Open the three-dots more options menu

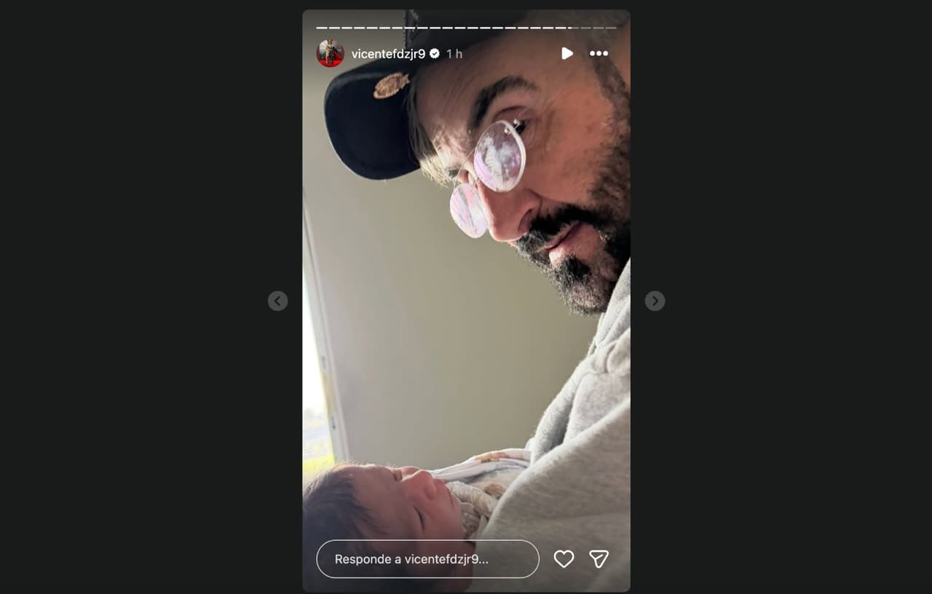pyautogui.click(x=599, y=53)
